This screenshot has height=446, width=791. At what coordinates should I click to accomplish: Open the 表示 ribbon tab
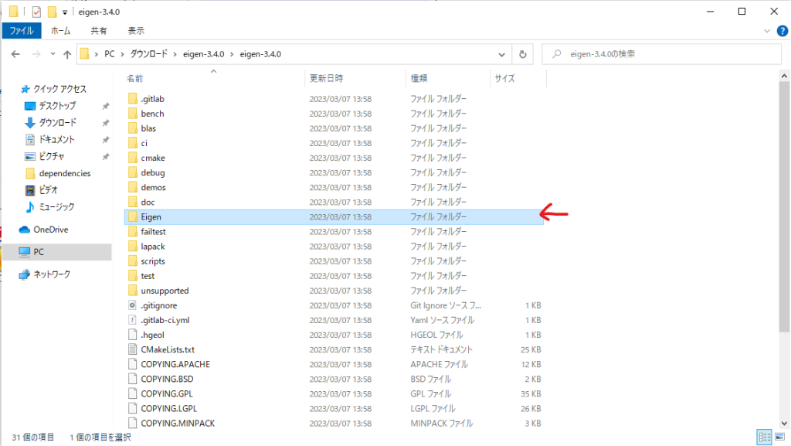136,31
